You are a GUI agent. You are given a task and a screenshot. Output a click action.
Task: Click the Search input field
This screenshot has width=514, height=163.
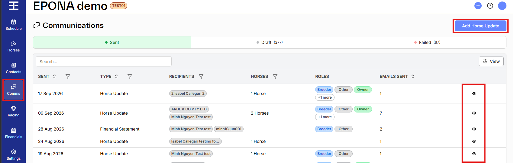(x=104, y=61)
